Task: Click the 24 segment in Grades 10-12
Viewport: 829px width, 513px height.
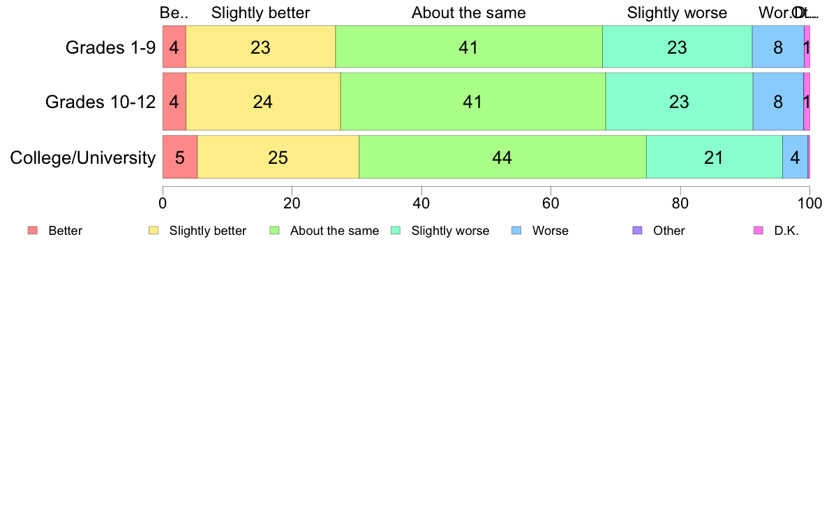Action: point(263,102)
